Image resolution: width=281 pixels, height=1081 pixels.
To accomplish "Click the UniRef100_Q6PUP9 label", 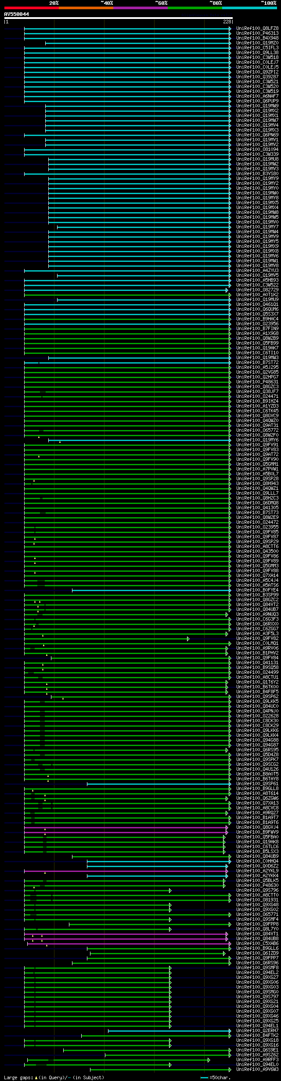I will [257, 101].
